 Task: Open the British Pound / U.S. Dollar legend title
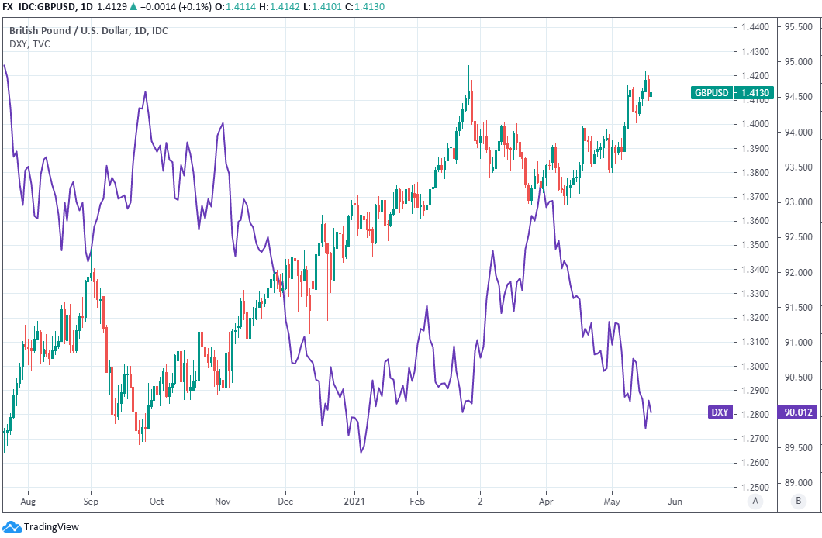pyautogui.click(x=88, y=31)
